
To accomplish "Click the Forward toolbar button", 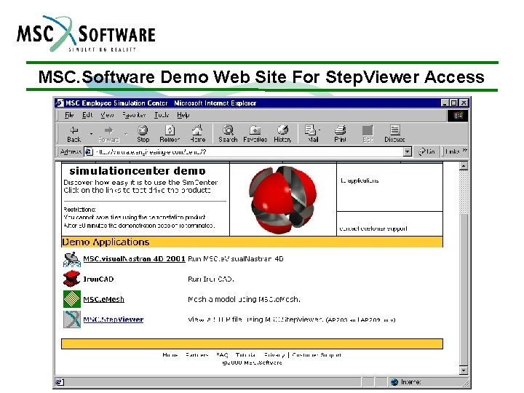I will click(x=108, y=134).
